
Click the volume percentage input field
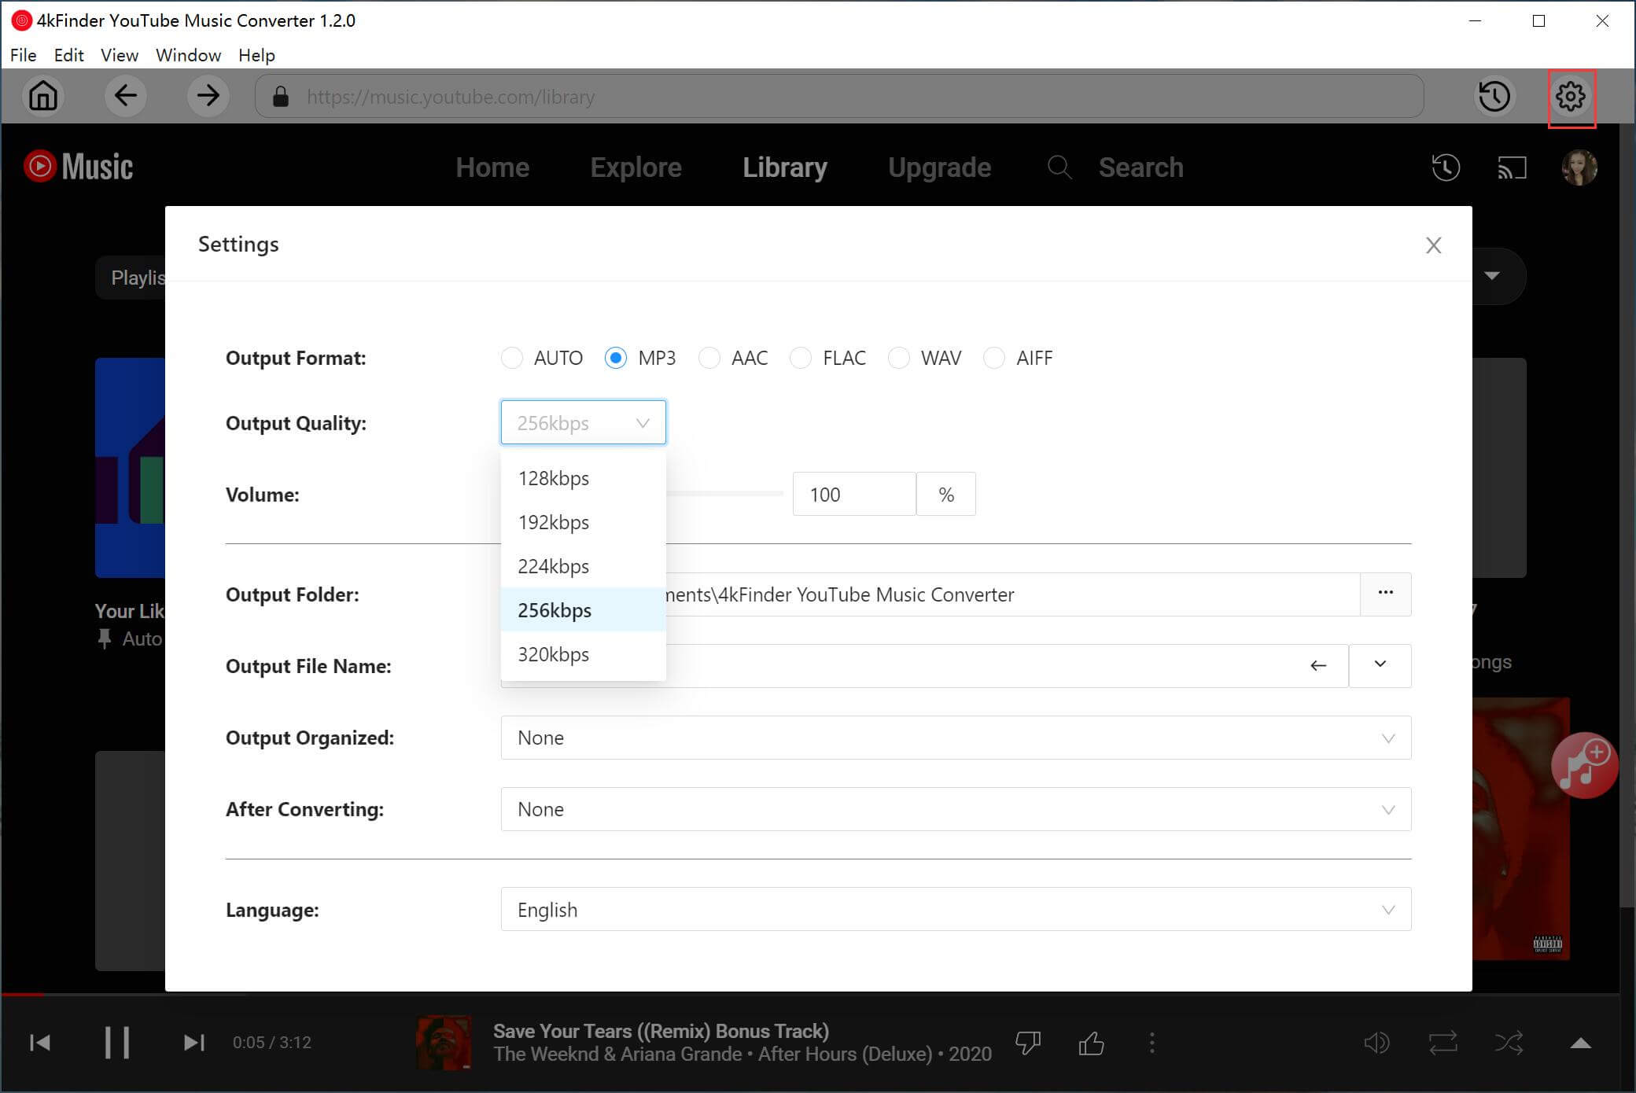click(x=854, y=493)
